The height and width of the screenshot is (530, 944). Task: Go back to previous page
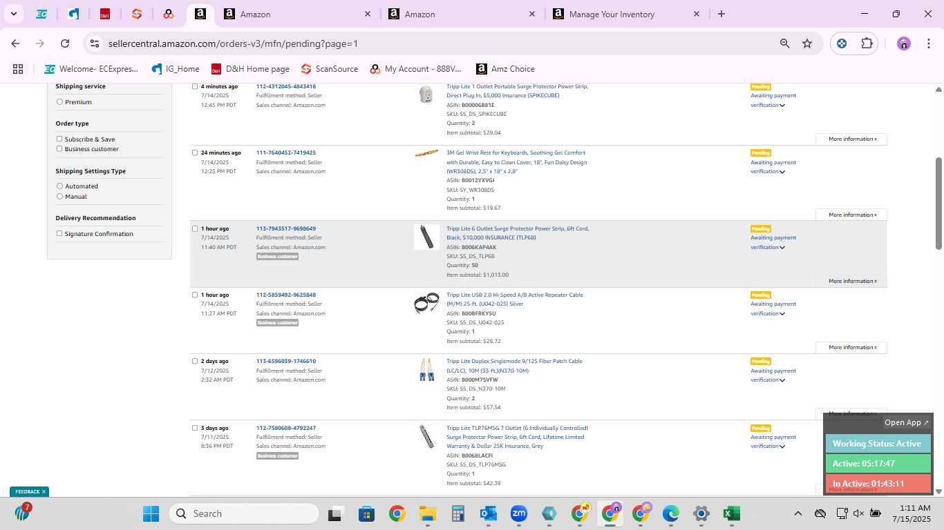point(15,43)
